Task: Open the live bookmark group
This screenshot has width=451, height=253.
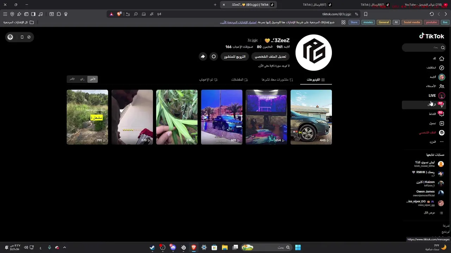Action: [445, 22]
